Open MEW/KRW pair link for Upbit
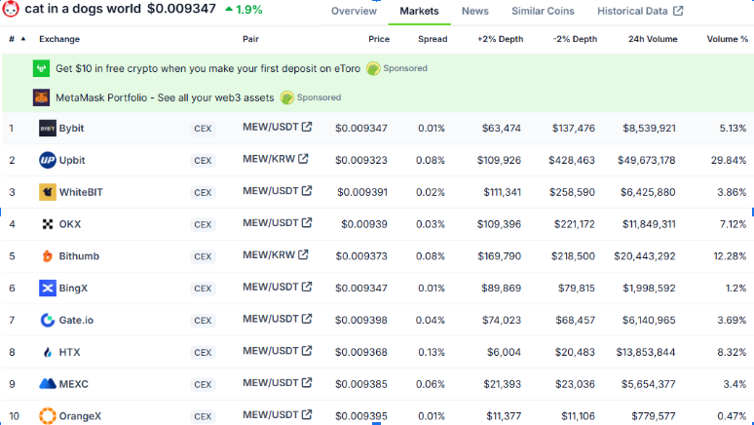 click(275, 159)
